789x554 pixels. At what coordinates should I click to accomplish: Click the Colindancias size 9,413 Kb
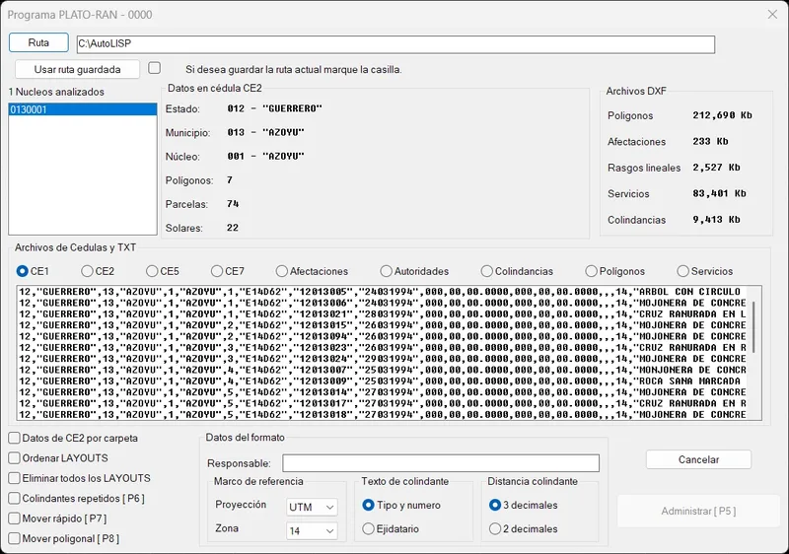[x=716, y=220]
